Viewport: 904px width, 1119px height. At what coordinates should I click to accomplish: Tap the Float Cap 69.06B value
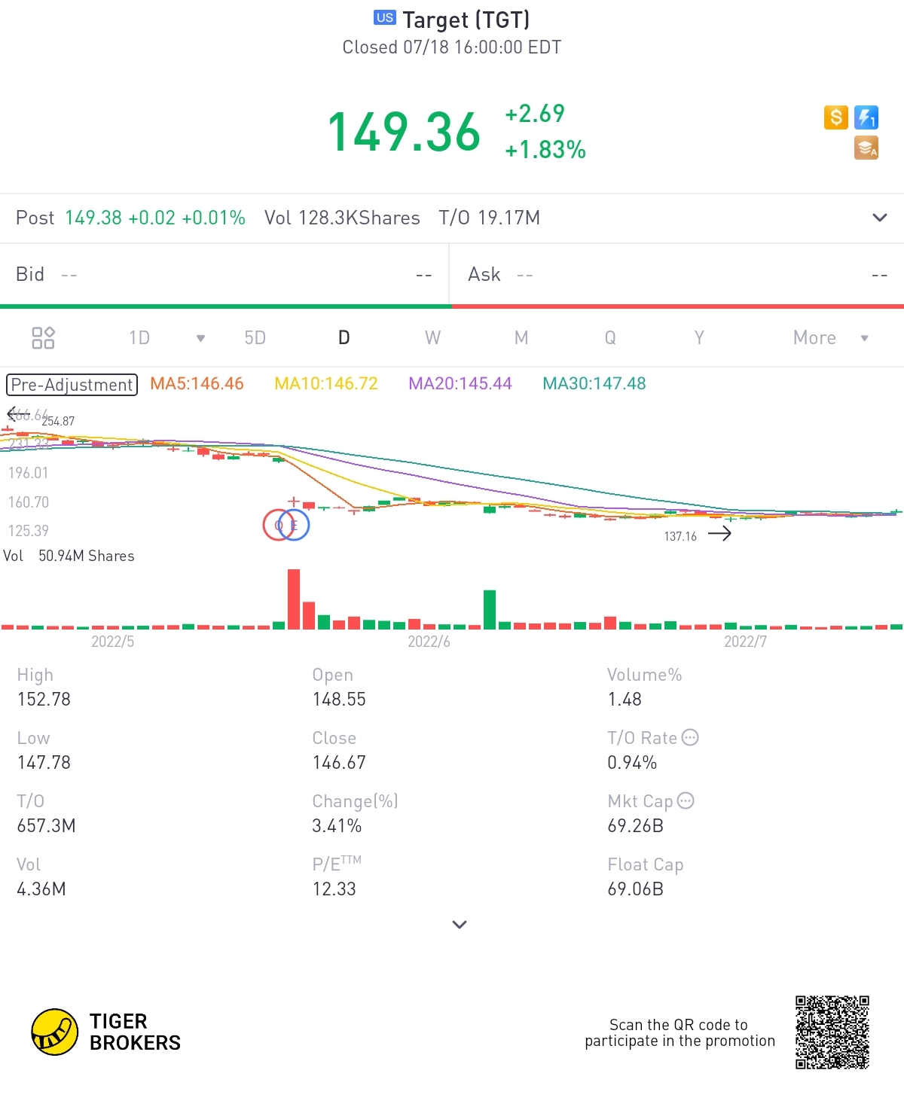635,889
